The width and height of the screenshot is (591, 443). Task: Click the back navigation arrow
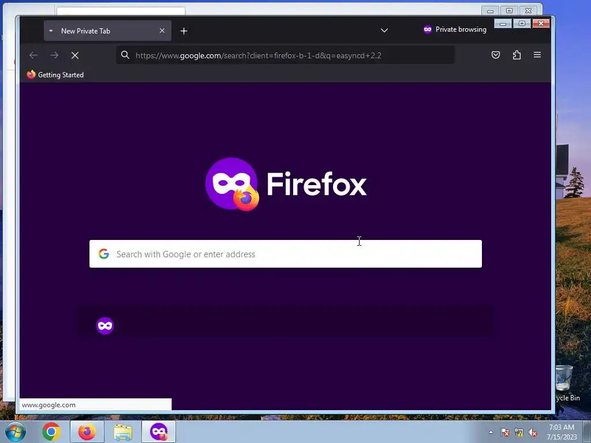click(33, 55)
